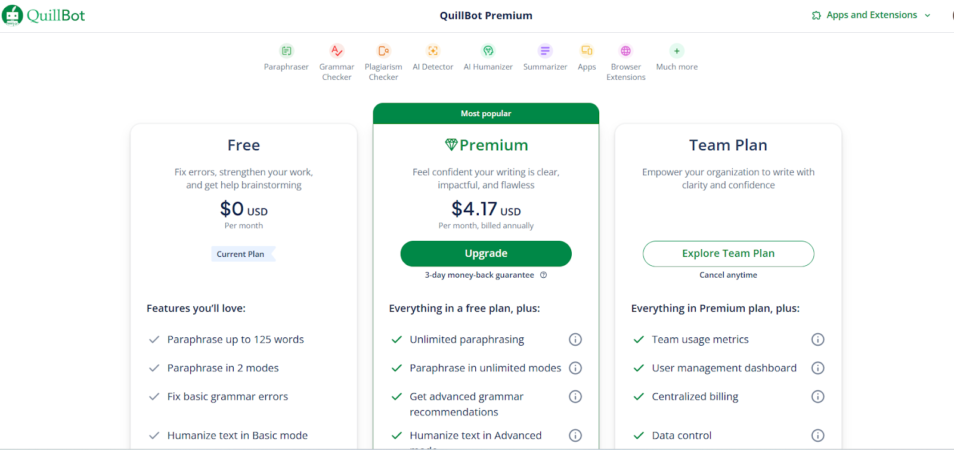Viewport: 954px width, 450px height.
Task: Click the Browser Extensions globe icon
Action: click(x=625, y=51)
